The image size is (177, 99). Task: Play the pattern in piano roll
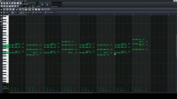(4, 9)
